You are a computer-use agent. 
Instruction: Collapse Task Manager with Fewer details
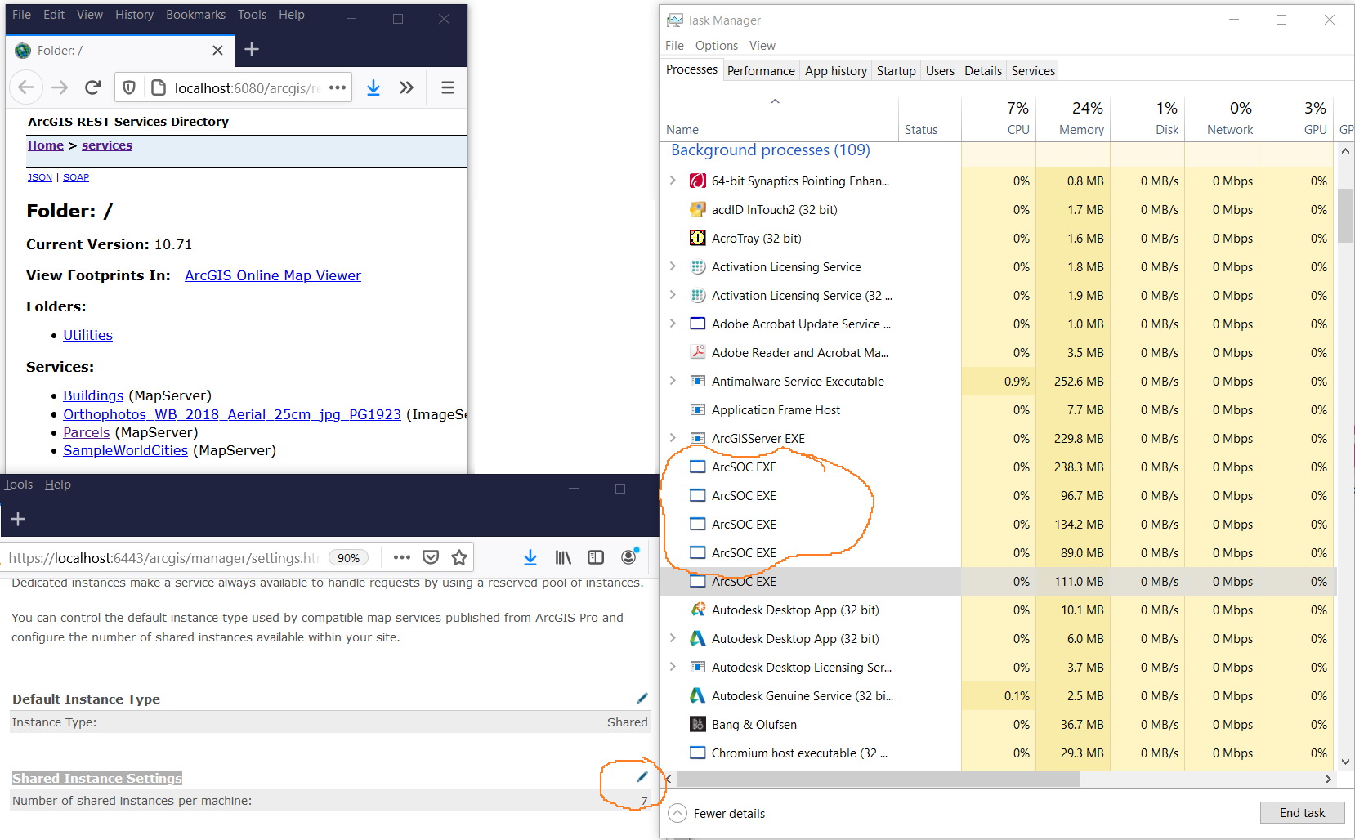[717, 814]
